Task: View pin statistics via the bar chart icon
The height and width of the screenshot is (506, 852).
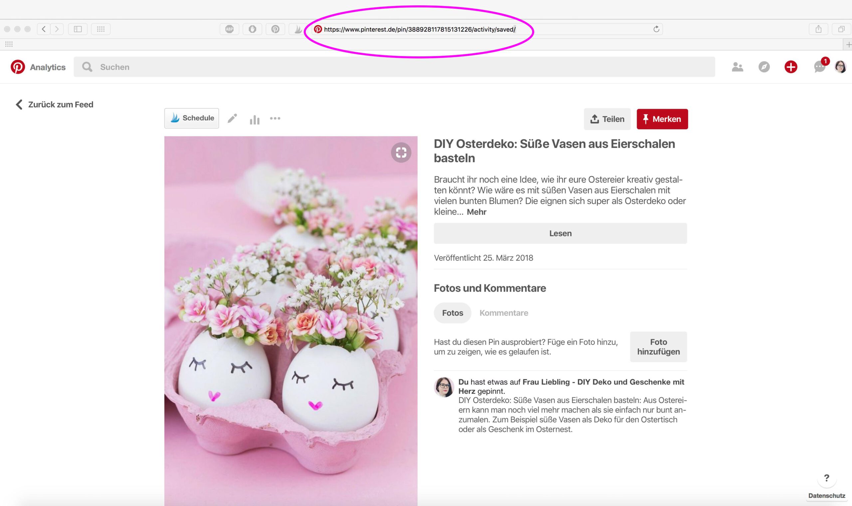Action: coord(255,118)
